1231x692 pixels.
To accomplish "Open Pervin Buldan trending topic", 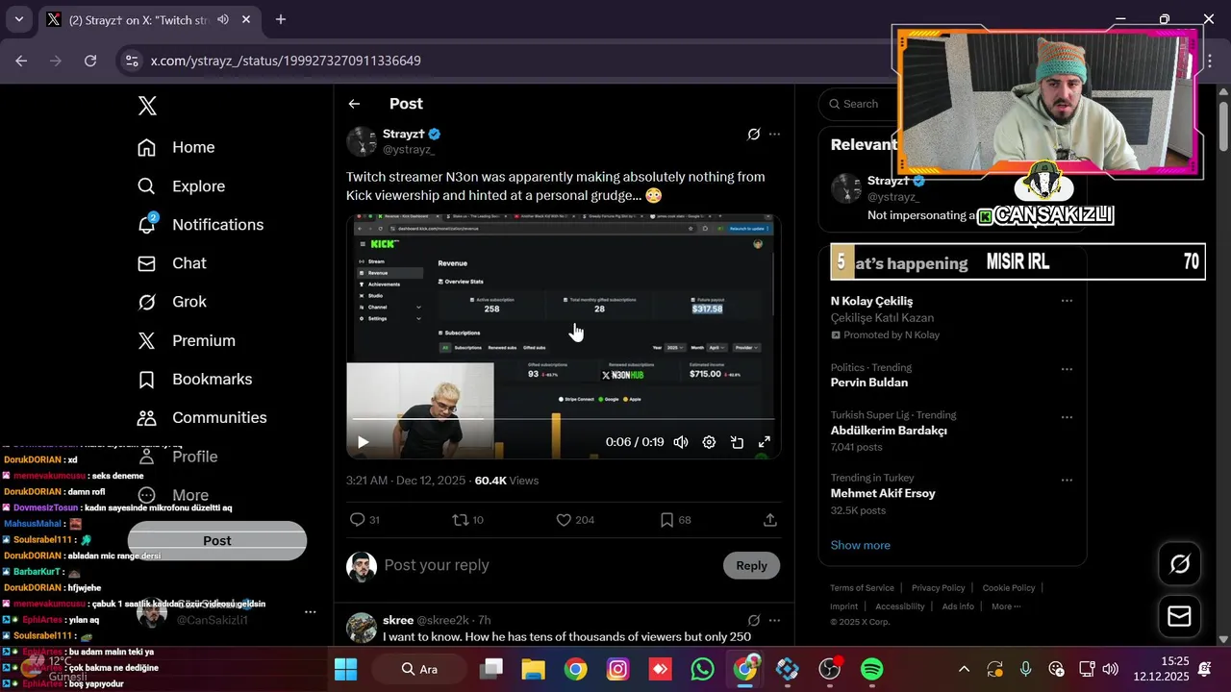I will [x=869, y=383].
